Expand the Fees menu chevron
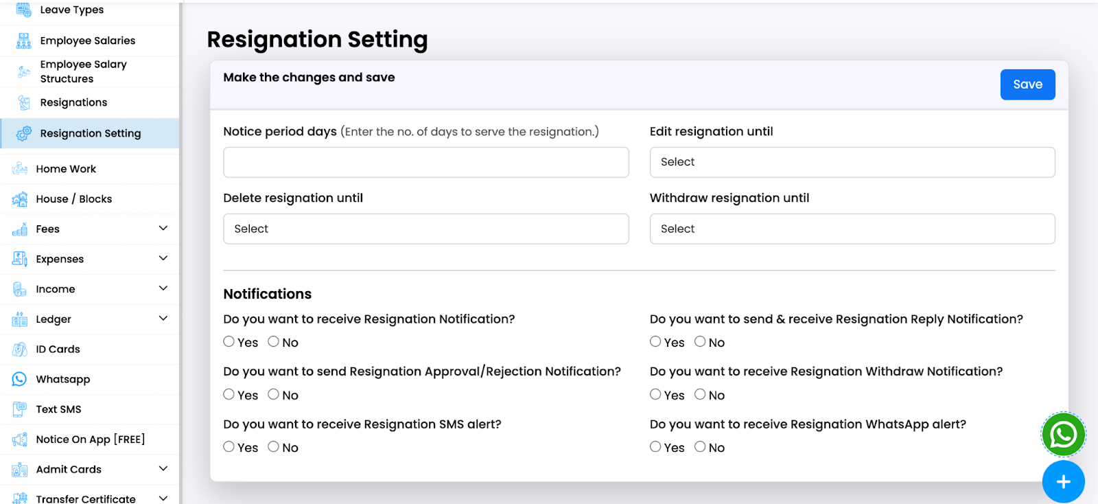 (163, 229)
